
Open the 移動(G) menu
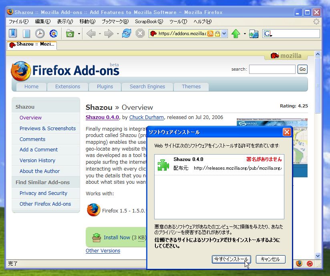pyautogui.click(x=87, y=22)
